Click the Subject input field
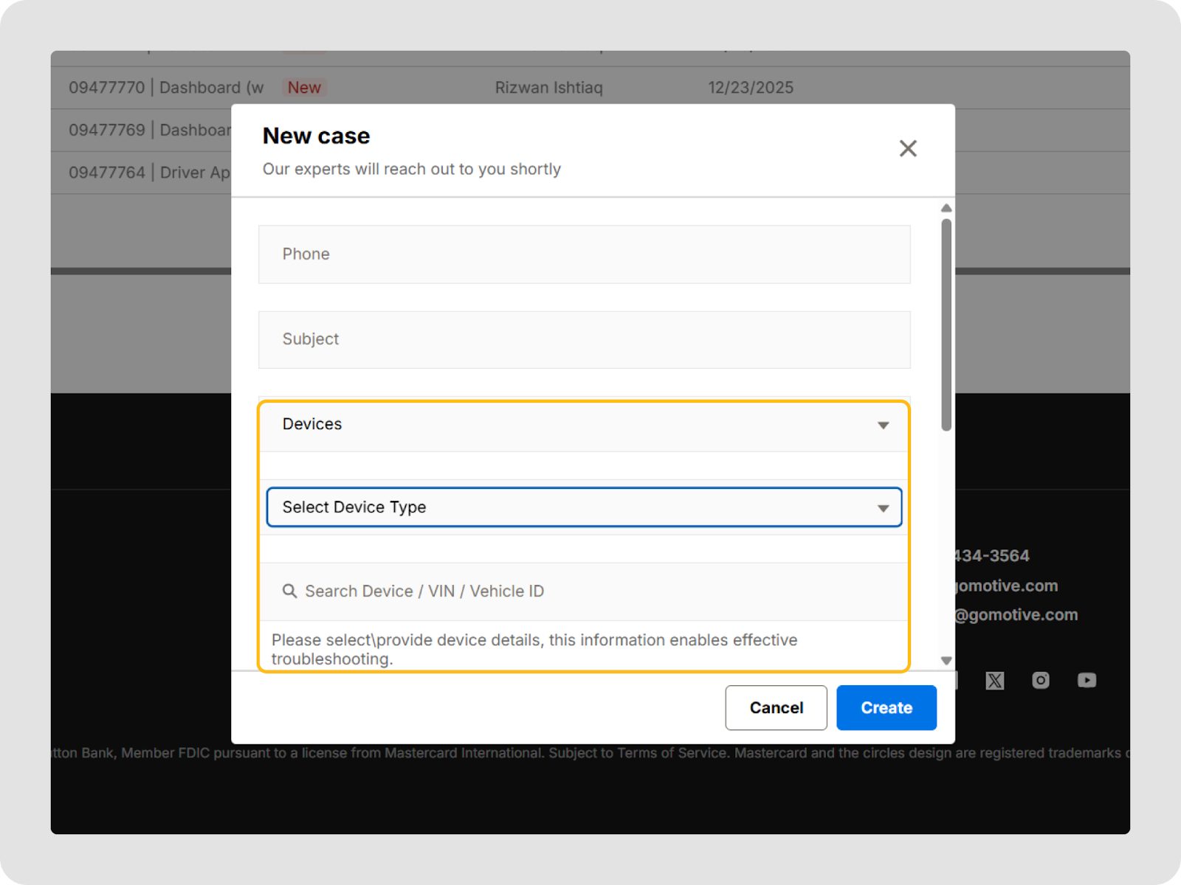Screen dimensions: 1181x885 tap(584, 339)
